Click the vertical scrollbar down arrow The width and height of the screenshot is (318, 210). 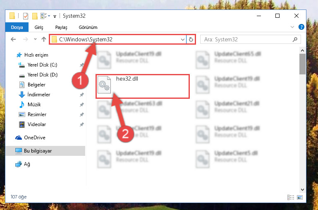click(x=302, y=190)
